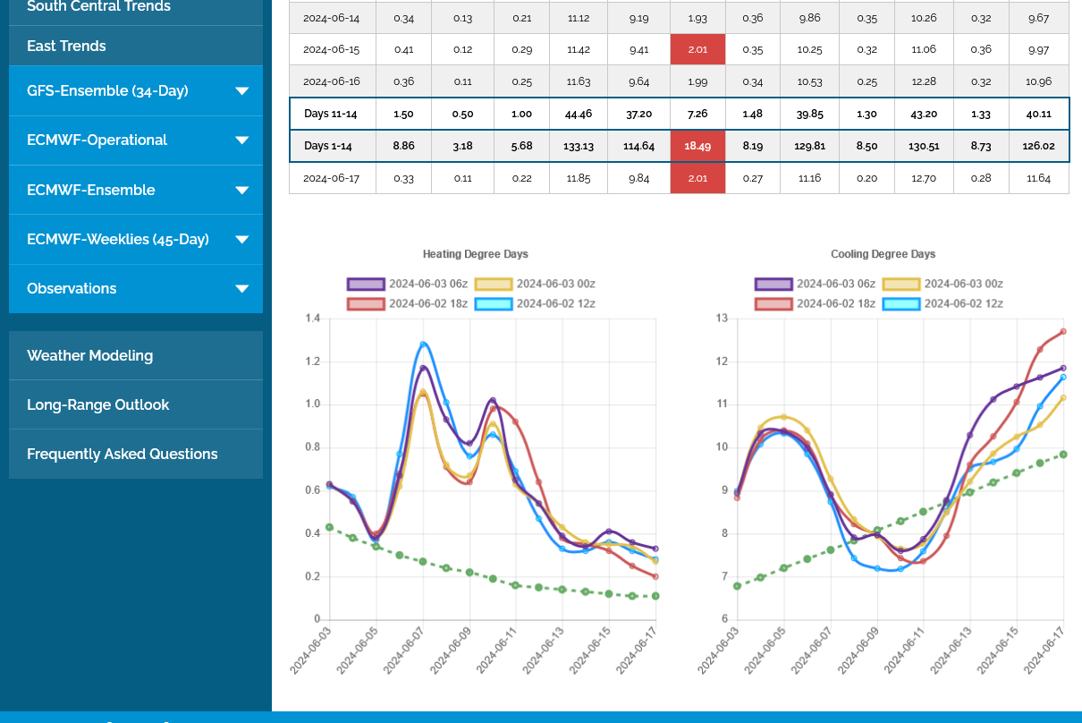The width and height of the screenshot is (1082, 723).
Task: Open the East Trends link
Action: 67,46
